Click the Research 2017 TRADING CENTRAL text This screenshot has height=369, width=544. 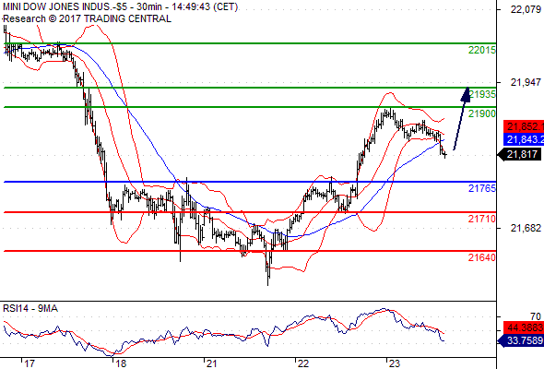coord(87,18)
